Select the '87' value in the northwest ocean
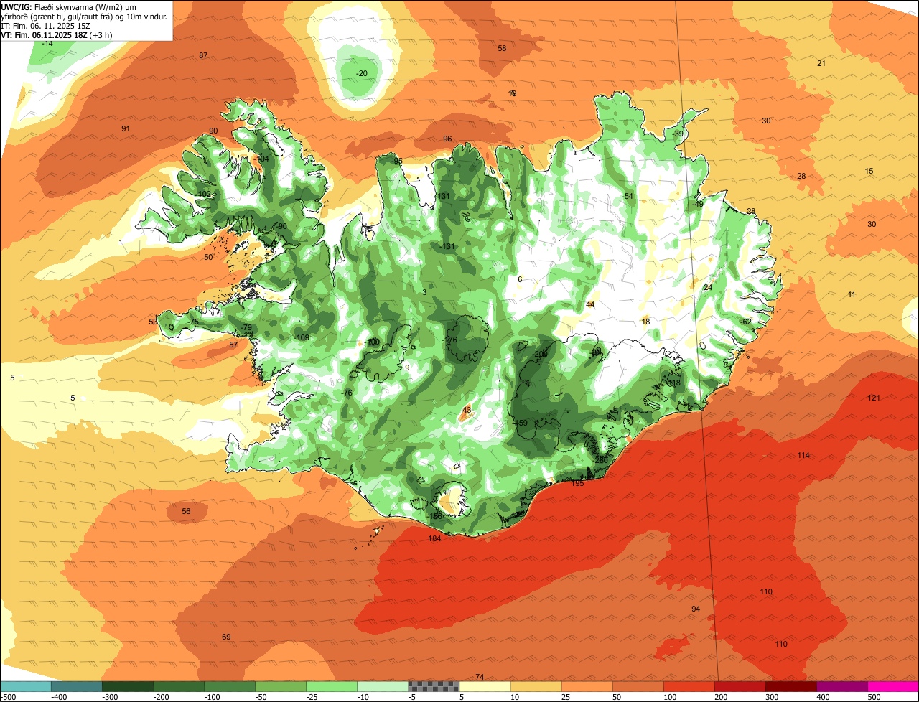 (203, 56)
